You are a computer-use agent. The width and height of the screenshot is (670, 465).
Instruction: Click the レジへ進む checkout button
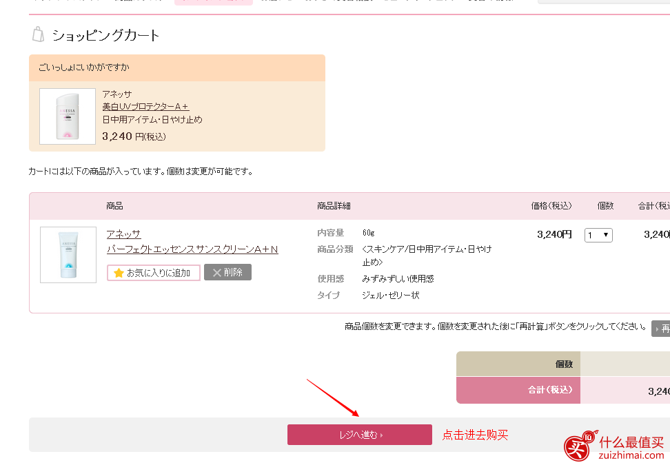pos(359,435)
